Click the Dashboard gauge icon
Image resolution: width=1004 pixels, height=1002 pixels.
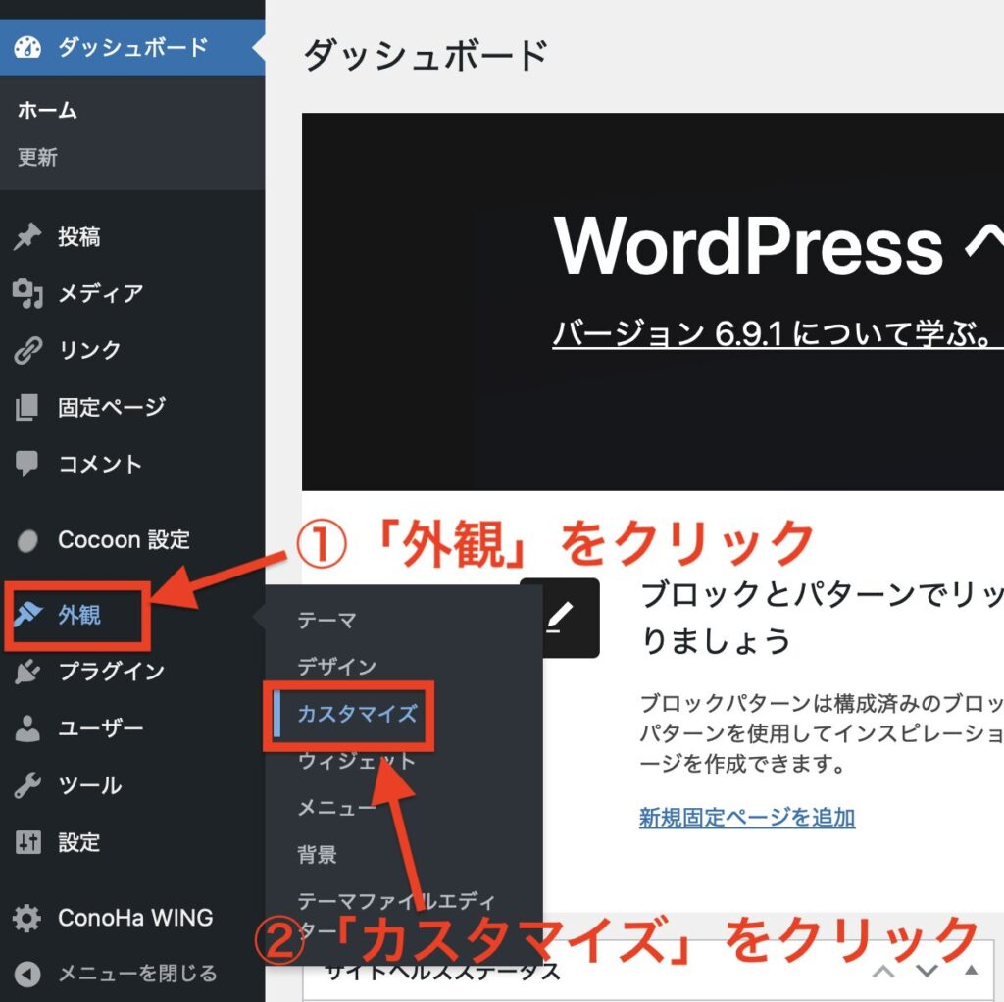28,47
